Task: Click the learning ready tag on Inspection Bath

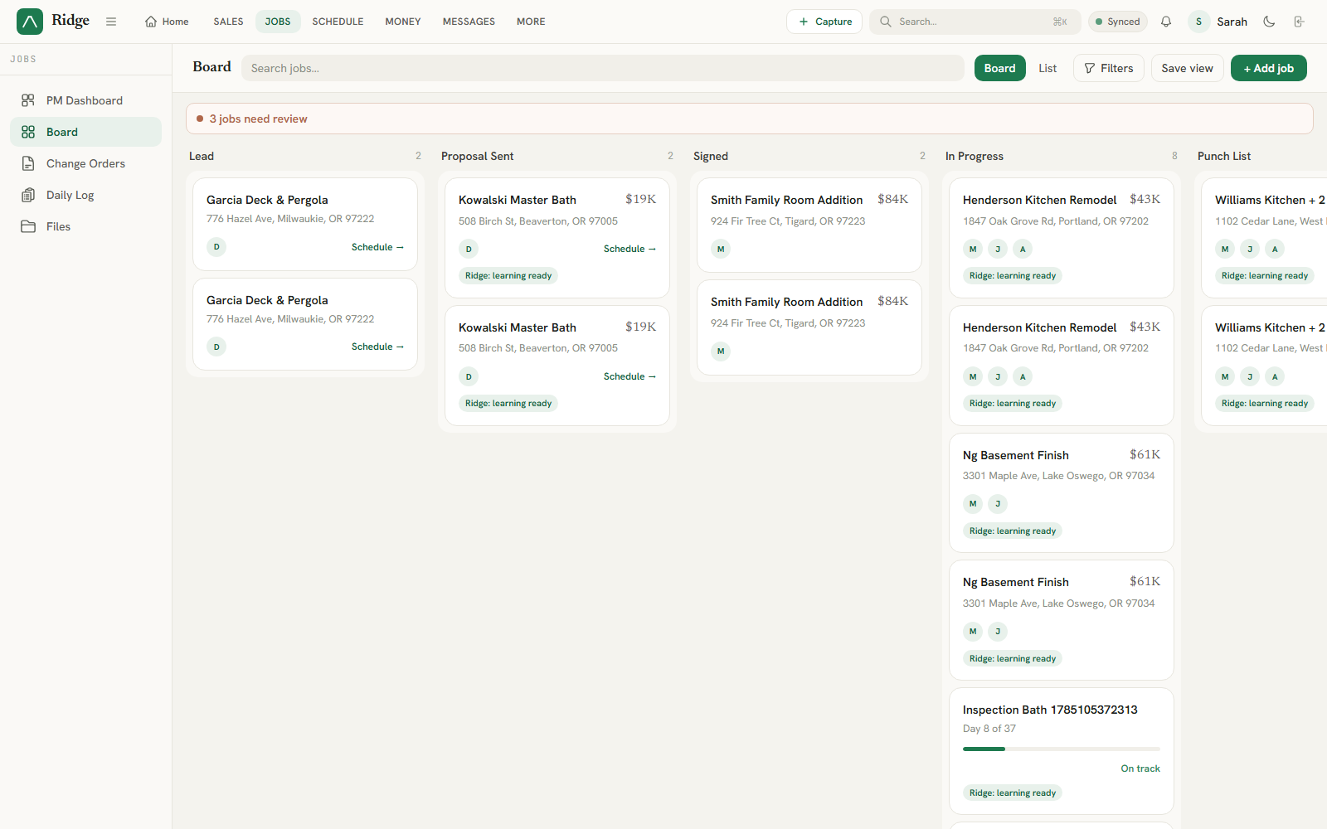Action: (1013, 793)
